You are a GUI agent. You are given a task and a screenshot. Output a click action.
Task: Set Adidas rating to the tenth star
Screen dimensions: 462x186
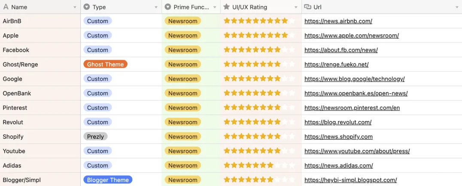292,165
